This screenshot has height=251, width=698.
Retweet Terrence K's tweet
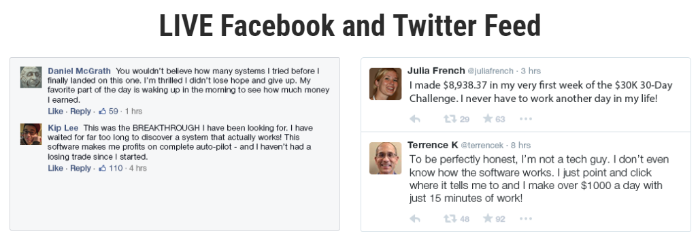click(450, 218)
